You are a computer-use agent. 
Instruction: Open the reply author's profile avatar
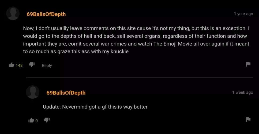pyautogui.click(x=32, y=92)
